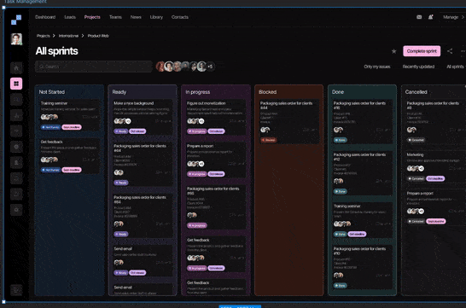Open notifications bell icon
Image resolution: width=466 pixels, height=308 pixels.
click(431, 17)
